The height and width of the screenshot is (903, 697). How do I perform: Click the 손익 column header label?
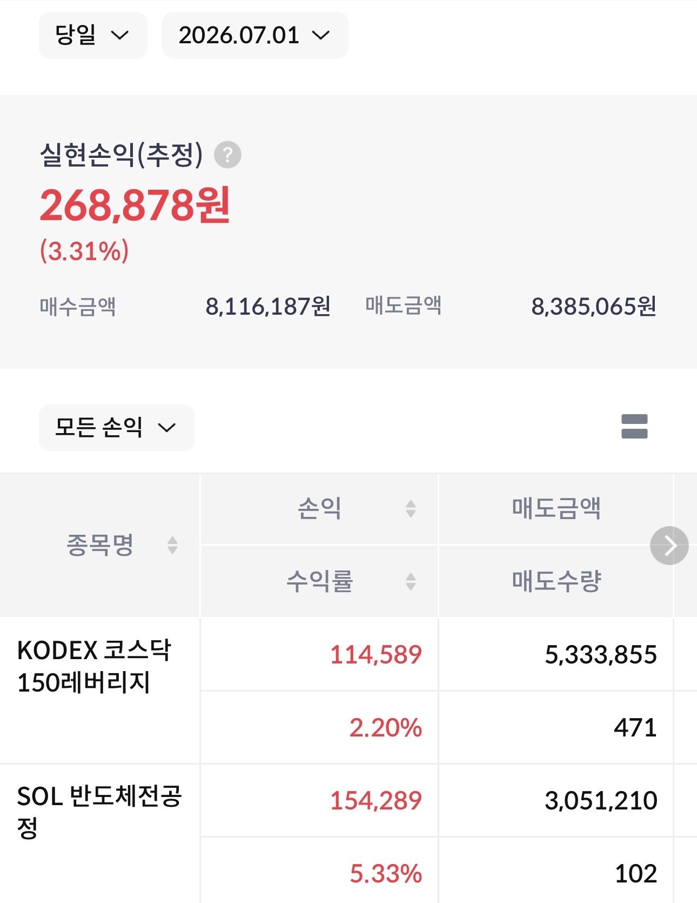pyautogui.click(x=319, y=508)
